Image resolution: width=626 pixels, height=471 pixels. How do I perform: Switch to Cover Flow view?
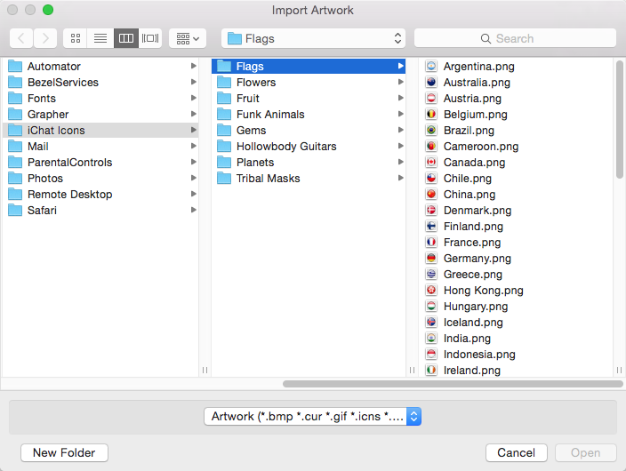coord(150,38)
